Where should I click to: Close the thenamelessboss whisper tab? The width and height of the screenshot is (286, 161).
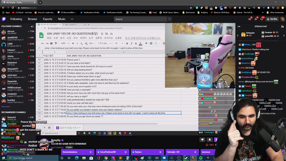coord(91,152)
